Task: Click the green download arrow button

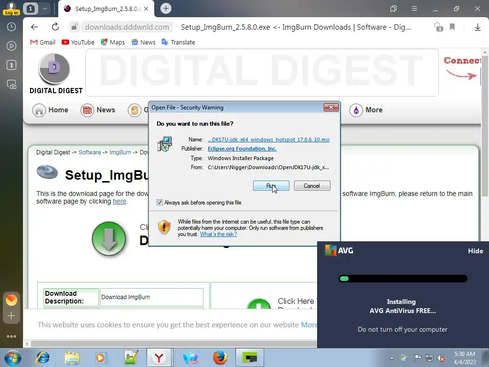Action: tap(109, 239)
